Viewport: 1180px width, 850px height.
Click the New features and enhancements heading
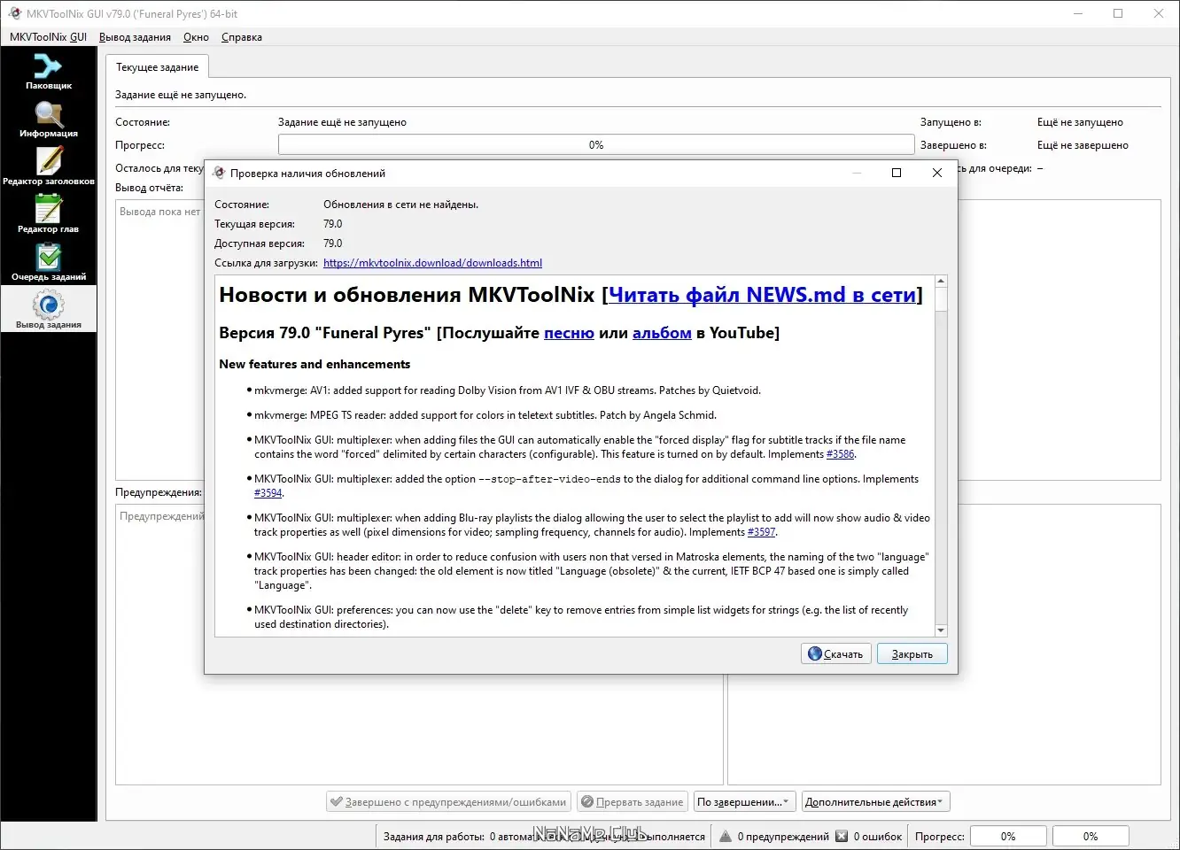click(x=314, y=364)
